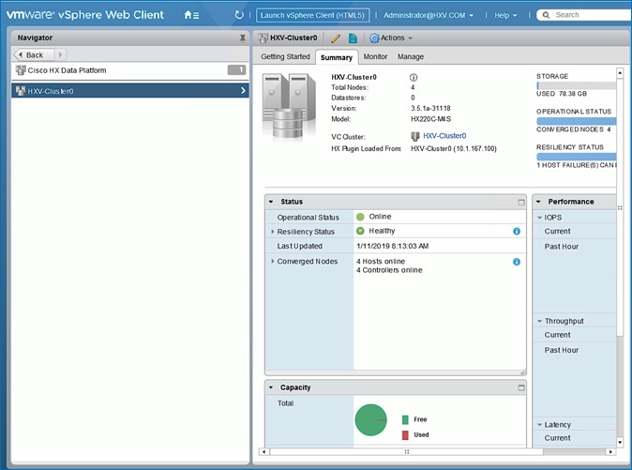632x470 pixels.
Task: Click Launch vSphere Client (HTML5) button
Action: (313, 15)
